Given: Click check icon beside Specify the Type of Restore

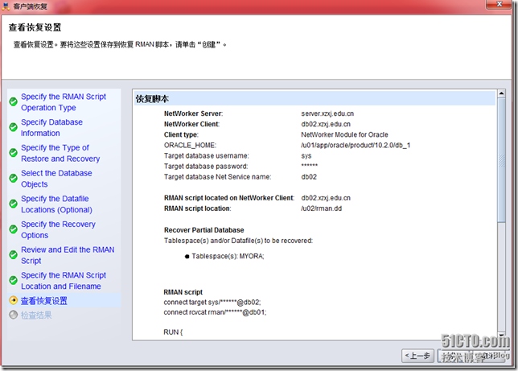Looking at the screenshot, I should pyautogui.click(x=13, y=153).
